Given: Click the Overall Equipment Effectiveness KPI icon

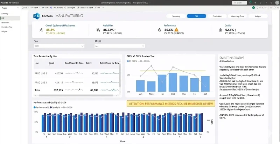Looking at the screenshot, I should pyautogui.click(x=41, y=30).
